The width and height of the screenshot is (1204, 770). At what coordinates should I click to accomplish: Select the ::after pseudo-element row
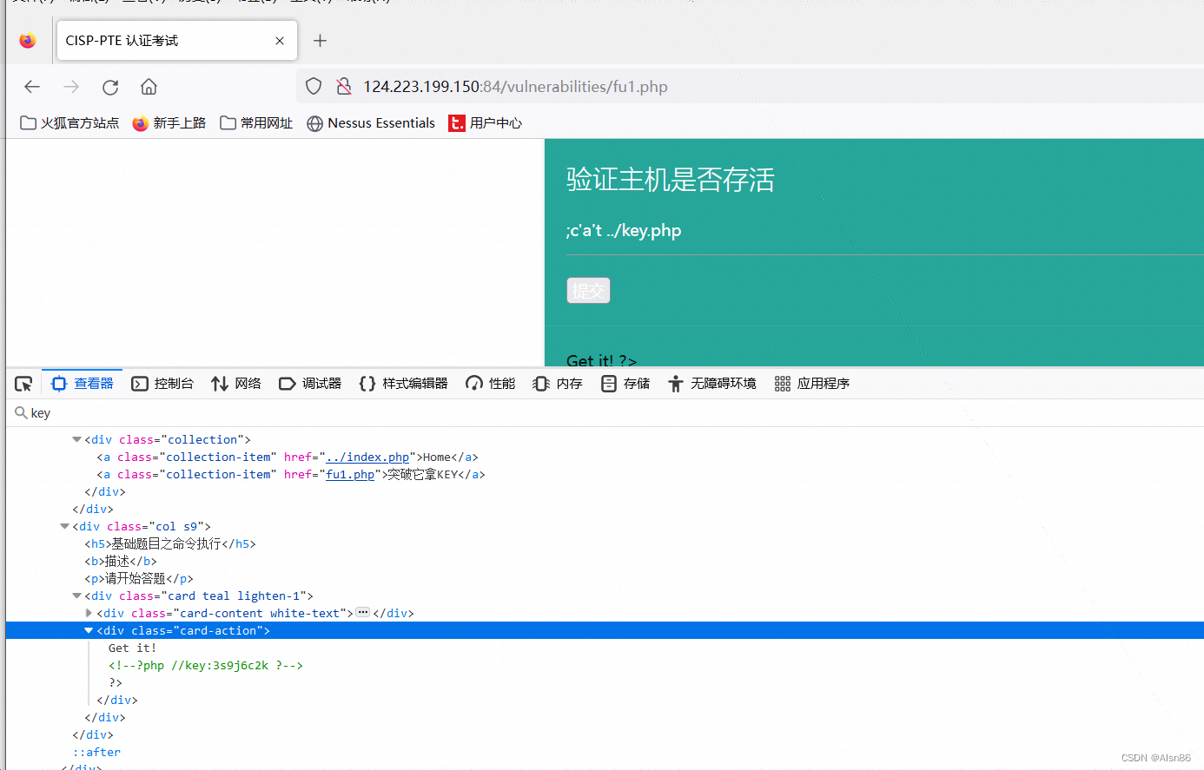pyautogui.click(x=605, y=753)
